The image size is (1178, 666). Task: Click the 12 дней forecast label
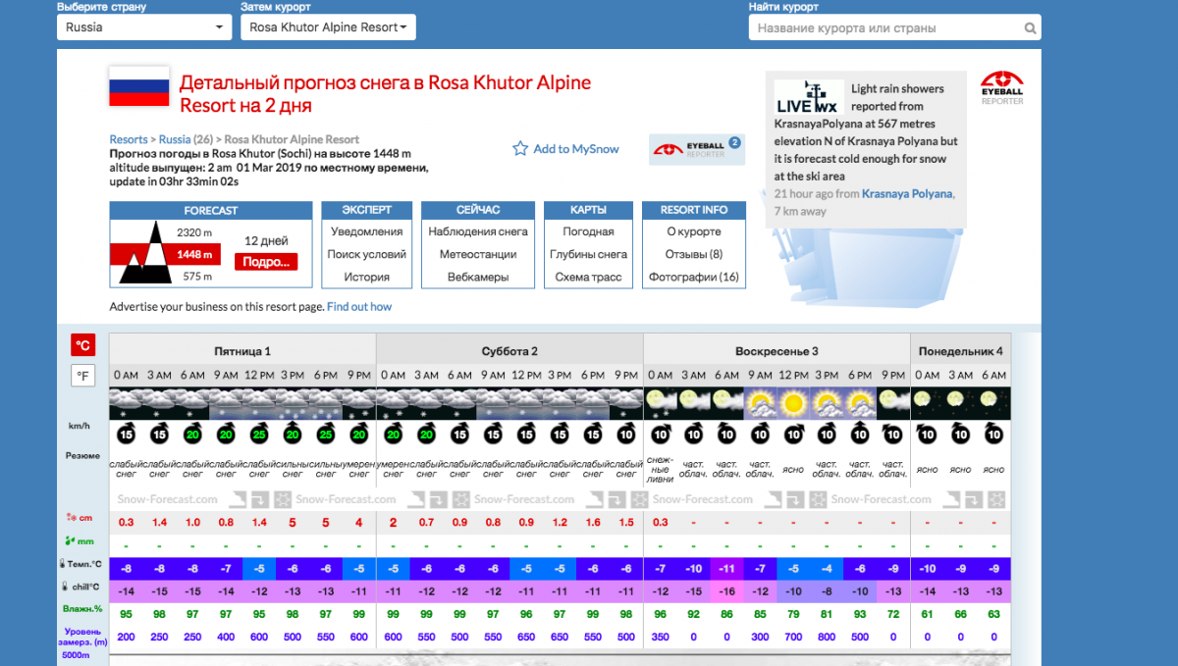(266, 240)
